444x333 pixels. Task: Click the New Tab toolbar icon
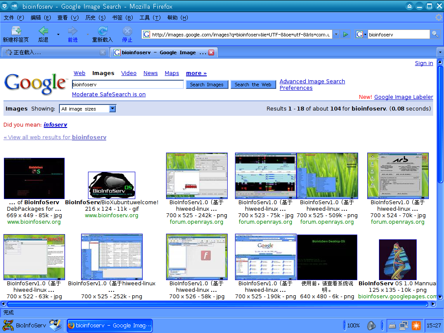click(16, 31)
